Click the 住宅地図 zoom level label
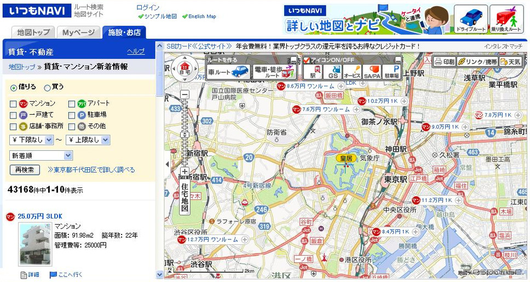Screen dimensions: 530x282 [185, 197]
